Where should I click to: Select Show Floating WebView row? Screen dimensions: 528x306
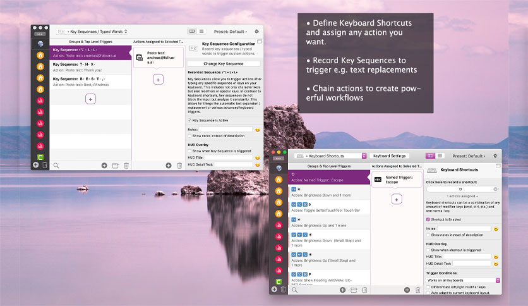329,278
